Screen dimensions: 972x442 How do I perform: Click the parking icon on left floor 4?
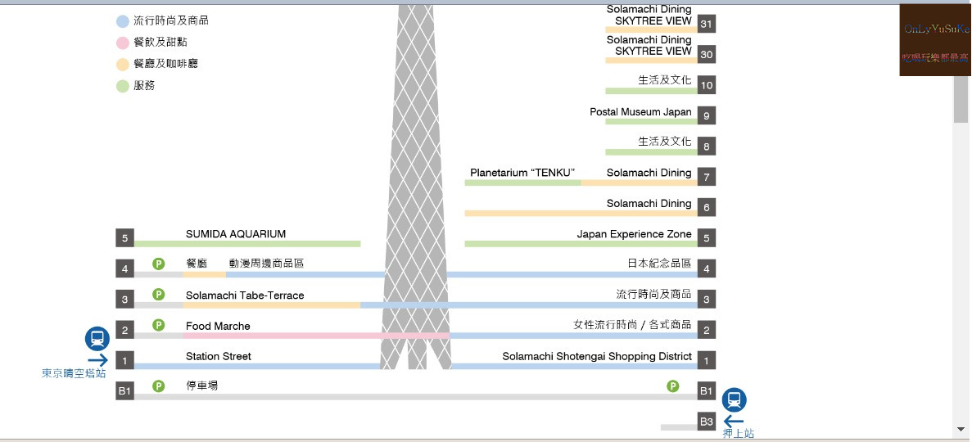click(x=159, y=264)
